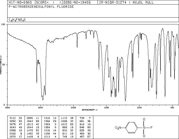Select the 1394 peak row in table

pyautogui.click(x=50, y=121)
